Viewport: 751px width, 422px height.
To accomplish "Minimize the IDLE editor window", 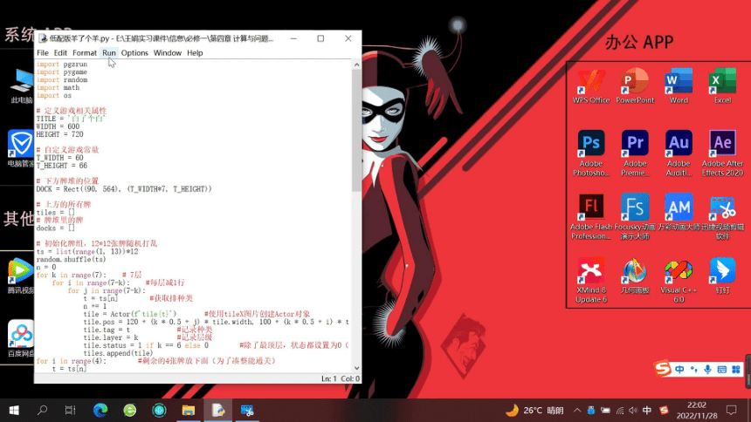I will [x=293, y=38].
